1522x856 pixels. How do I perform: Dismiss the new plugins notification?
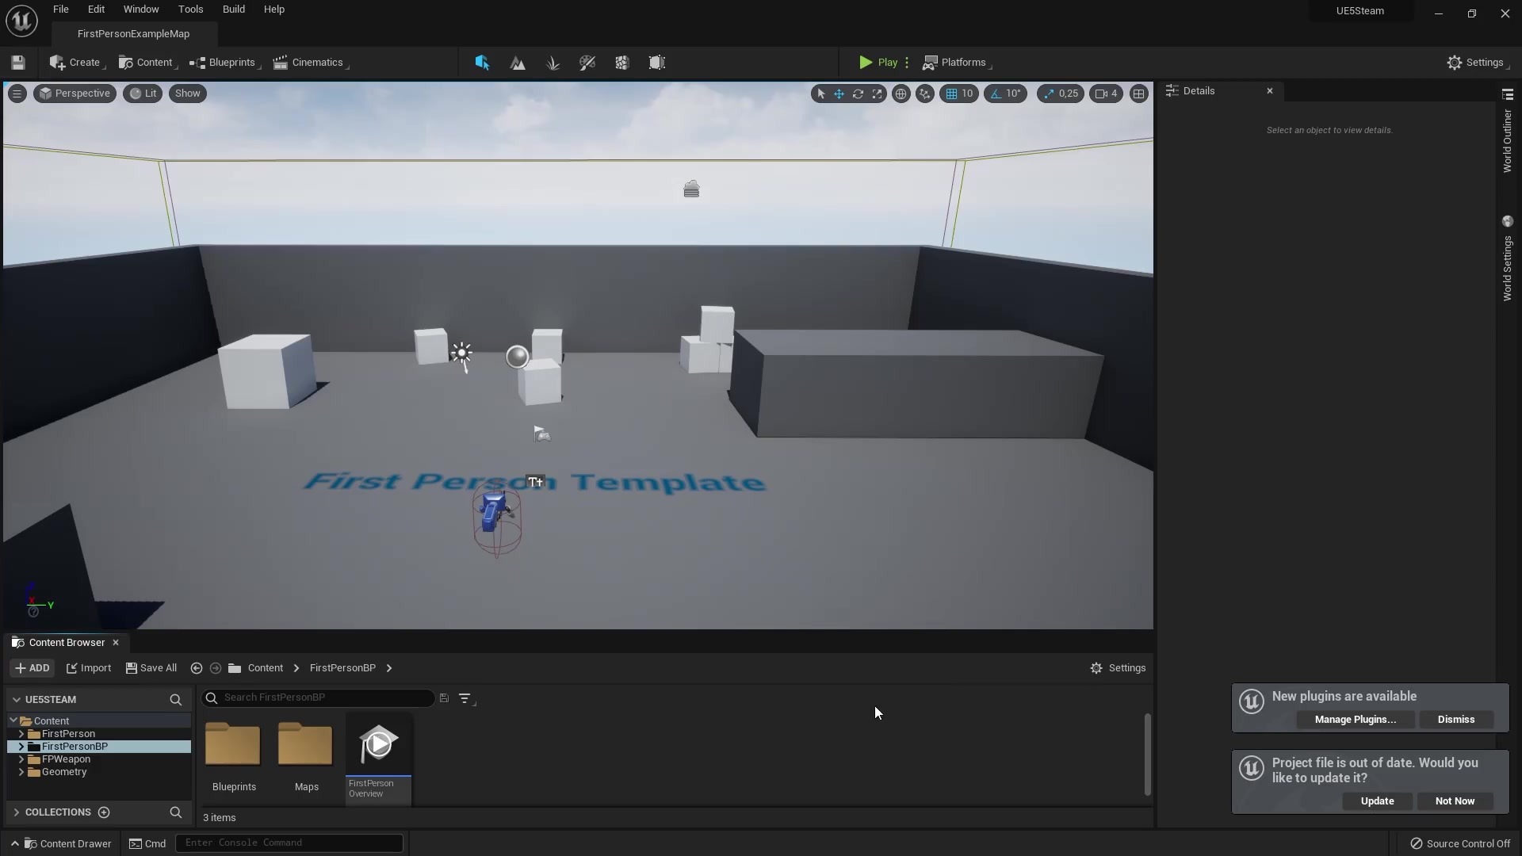pyautogui.click(x=1455, y=720)
